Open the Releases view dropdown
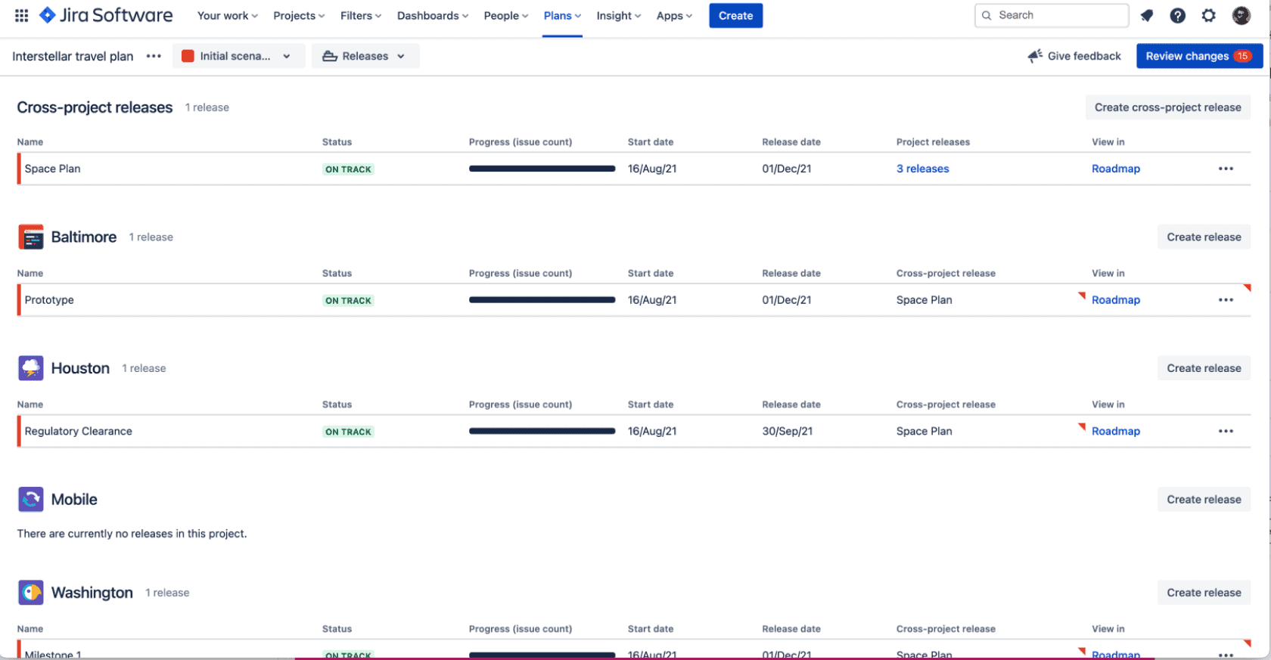The width and height of the screenshot is (1271, 660). 365,56
